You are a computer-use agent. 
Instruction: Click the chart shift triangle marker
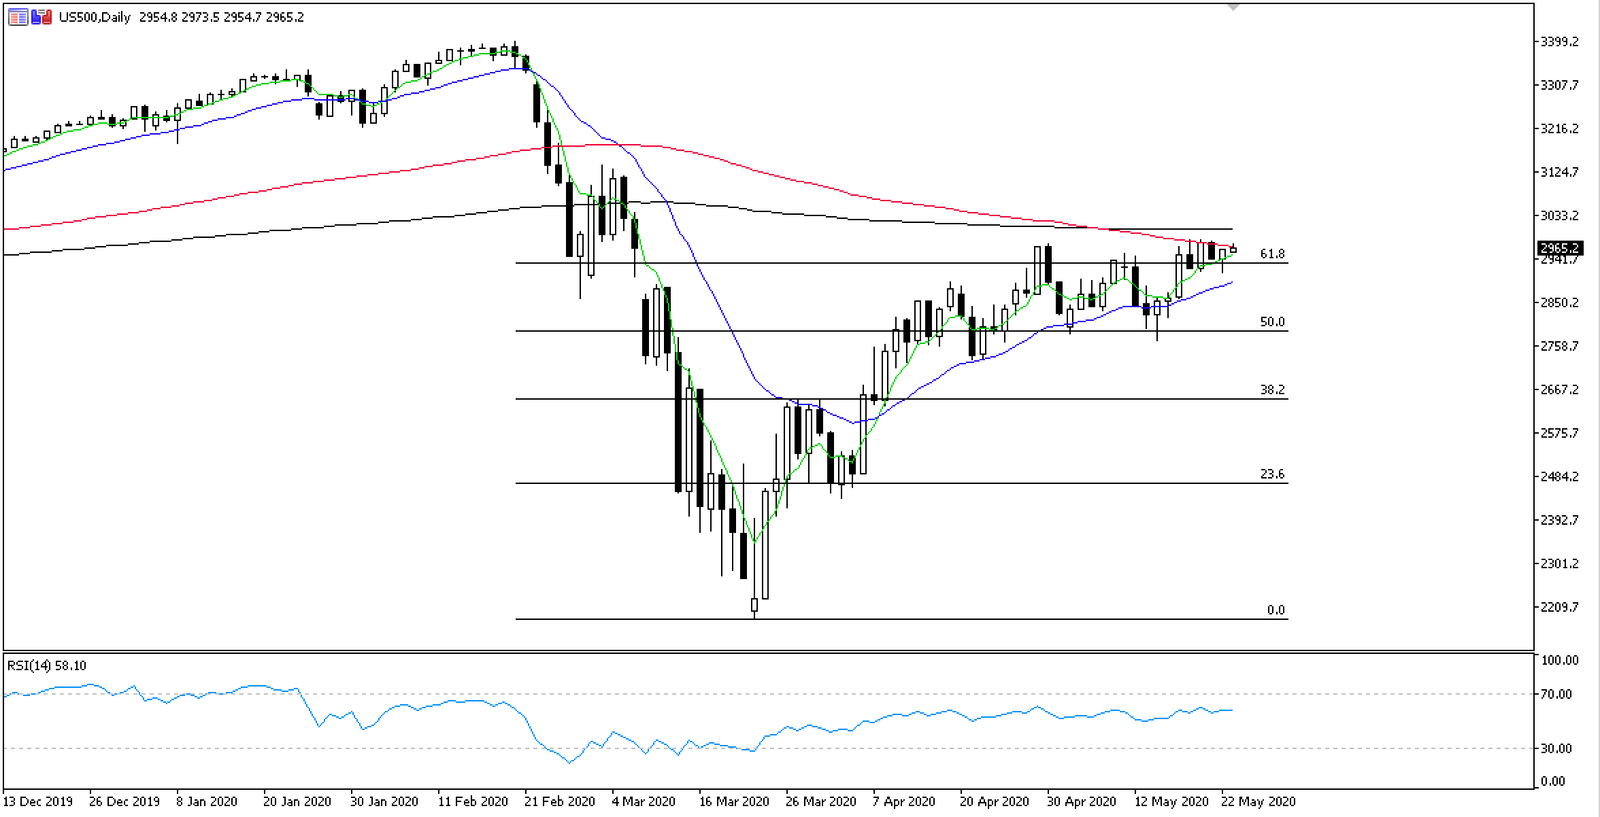click(1233, 7)
